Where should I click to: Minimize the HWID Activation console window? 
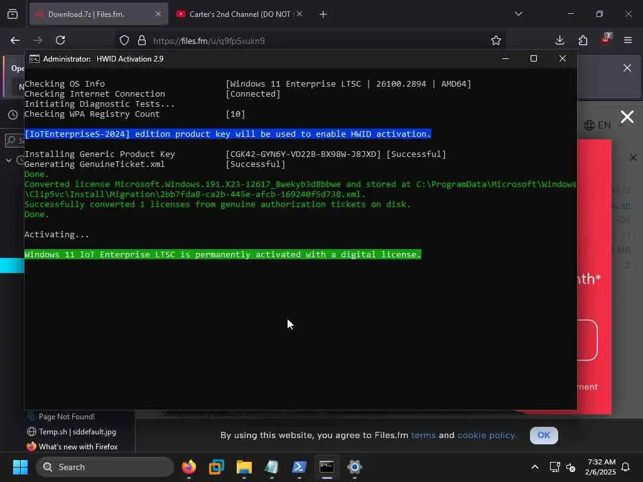(x=505, y=58)
